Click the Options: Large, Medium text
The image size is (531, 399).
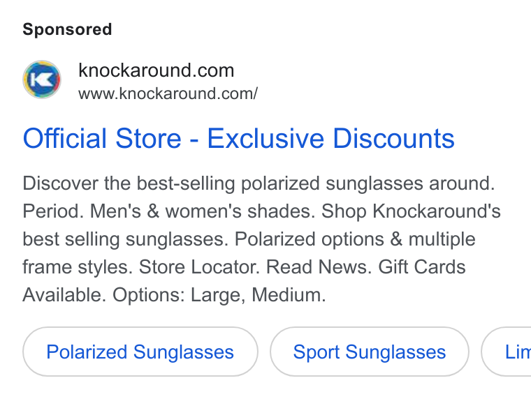point(219,295)
